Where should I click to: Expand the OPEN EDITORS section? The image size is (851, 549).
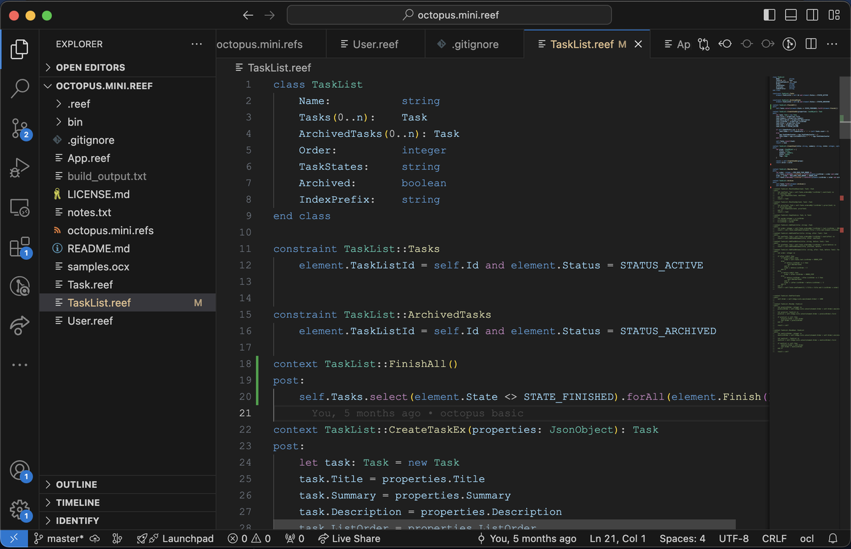(x=128, y=67)
